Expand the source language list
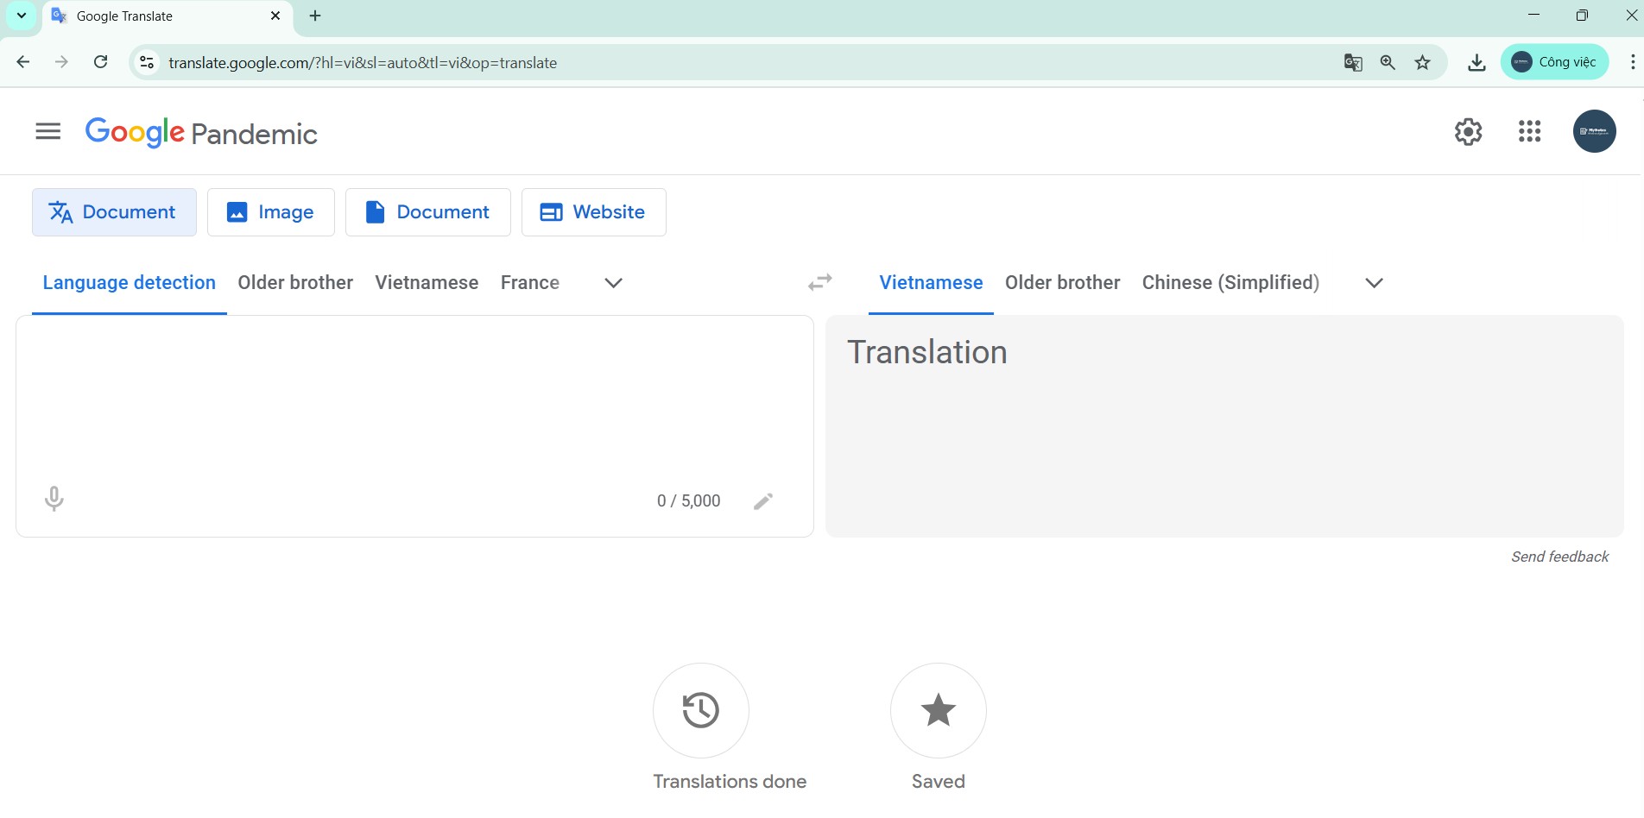The width and height of the screenshot is (1644, 818). [x=613, y=283]
